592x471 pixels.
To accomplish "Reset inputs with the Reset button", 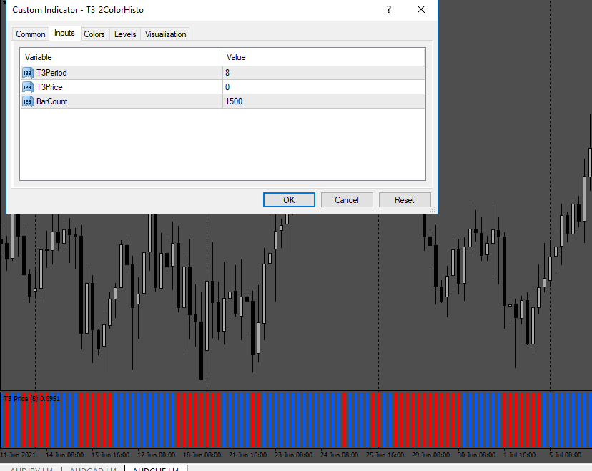I will click(405, 199).
